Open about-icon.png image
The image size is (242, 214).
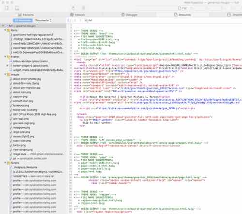click(22, 92)
